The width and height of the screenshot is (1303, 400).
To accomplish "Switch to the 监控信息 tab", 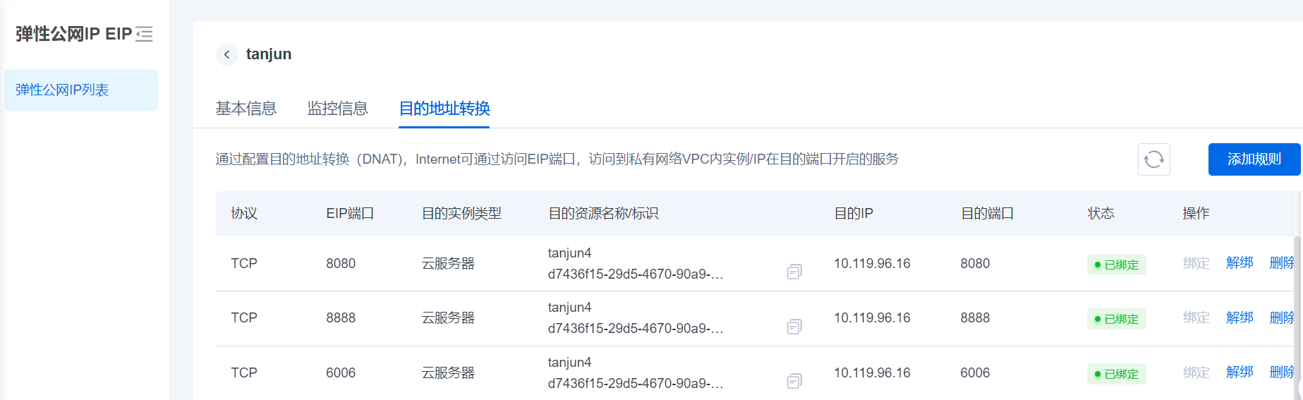I will coord(337,109).
